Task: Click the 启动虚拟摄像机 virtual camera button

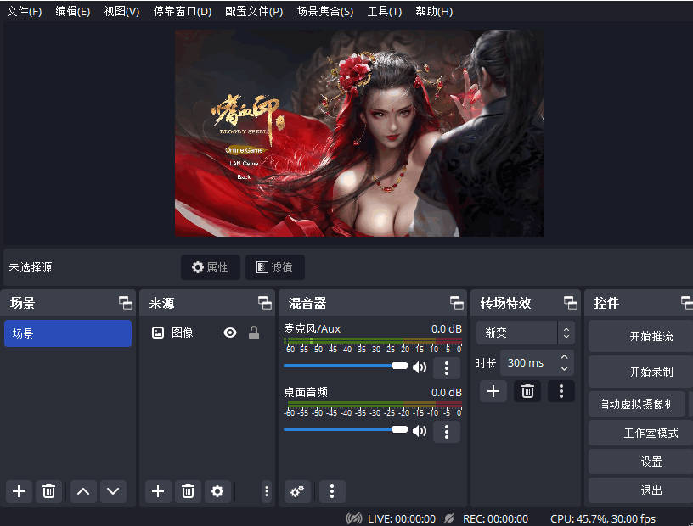Action: 637,404
